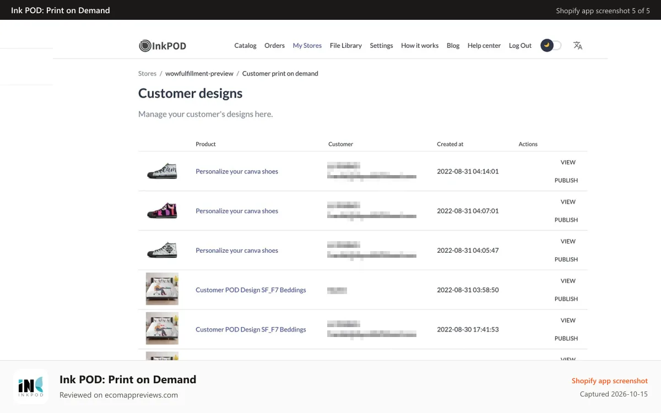Image resolution: width=661 pixels, height=413 pixels.
Task: Open Help center
Action: pos(484,46)
